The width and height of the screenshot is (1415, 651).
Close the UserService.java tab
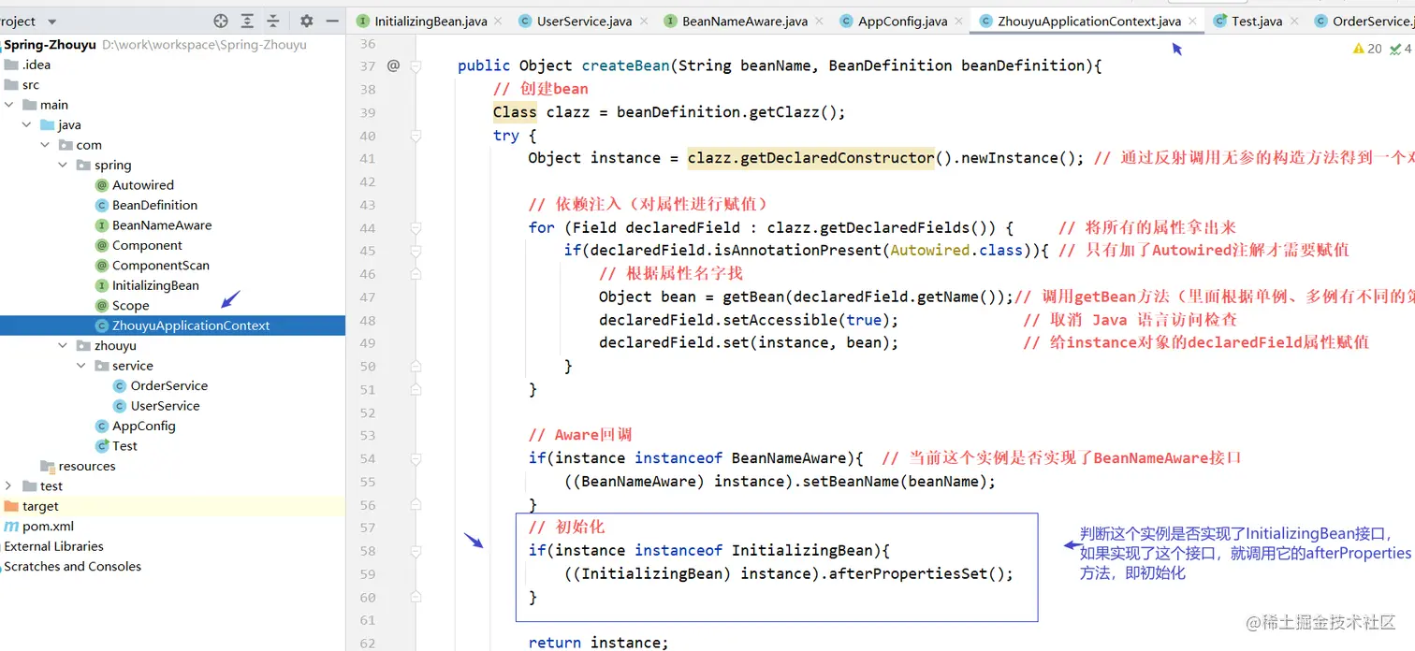click(642, 21)
